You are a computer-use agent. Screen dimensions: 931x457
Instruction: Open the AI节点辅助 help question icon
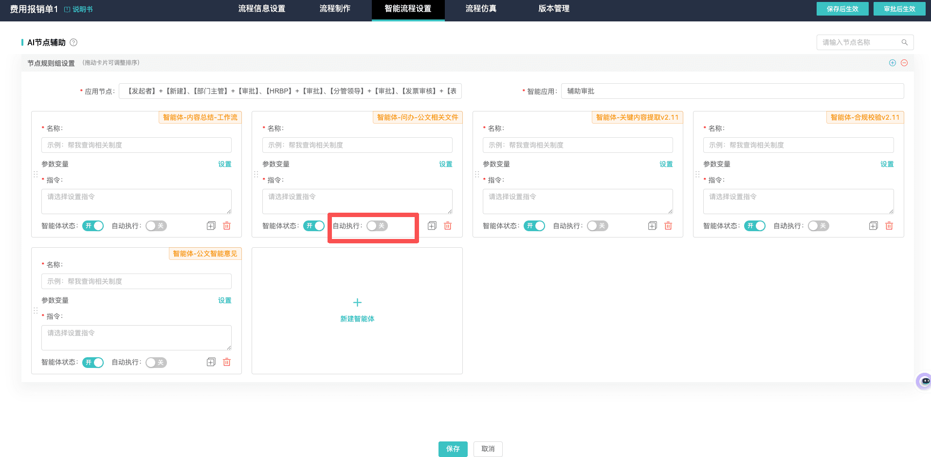coord(73,42)
